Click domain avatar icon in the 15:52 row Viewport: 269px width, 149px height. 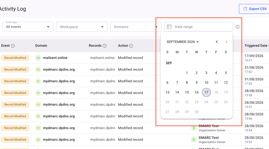pos(38,139)
